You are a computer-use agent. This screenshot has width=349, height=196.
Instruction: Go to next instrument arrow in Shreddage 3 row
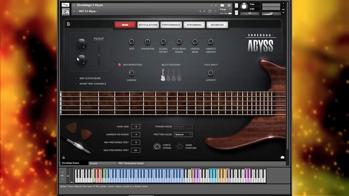pos(216,5)
